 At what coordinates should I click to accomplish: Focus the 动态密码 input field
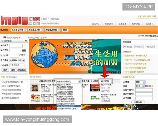tap(17, 65)
